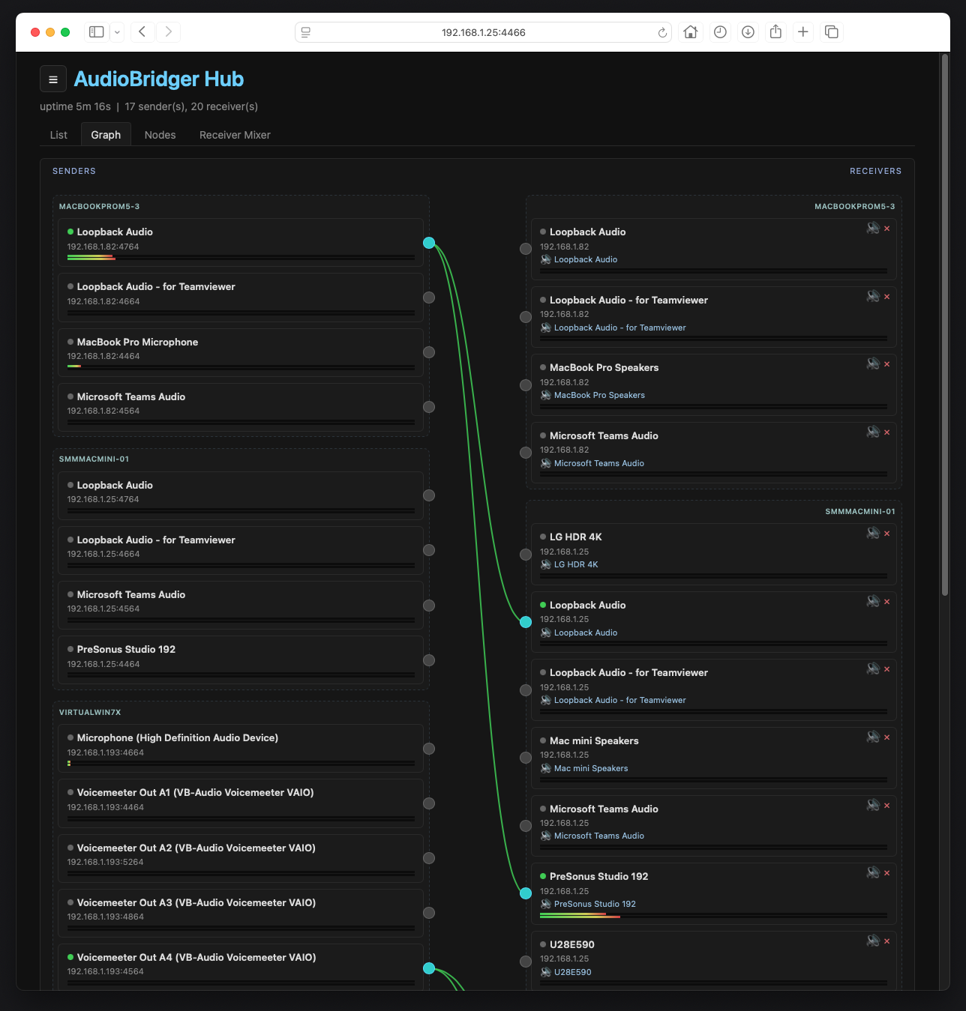The width and height of the screenshot is (966, 1011).
Task: Remove the Microsoft Teams Audio 192.168.1.82 receiver
Action: pyautogui.click(x=886, y=432)
